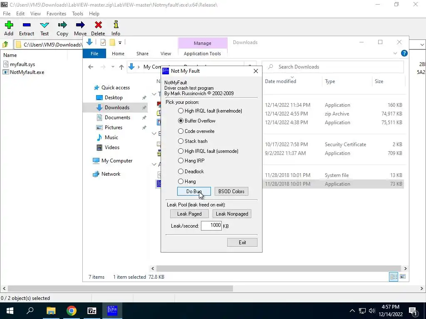The width and height of the screenshot is (426, 319).
Task: Select Hang IRP radio button
Action: [x=181, y=161]
